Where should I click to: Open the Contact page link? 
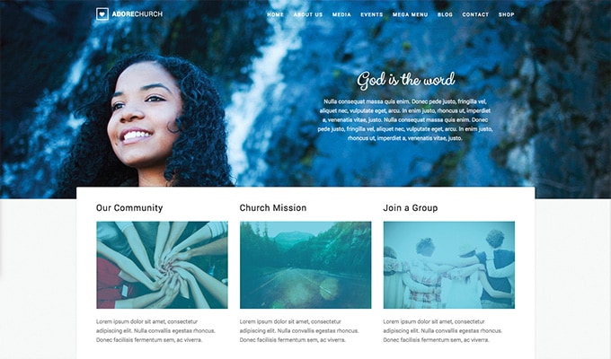click(x=475, y=14)
